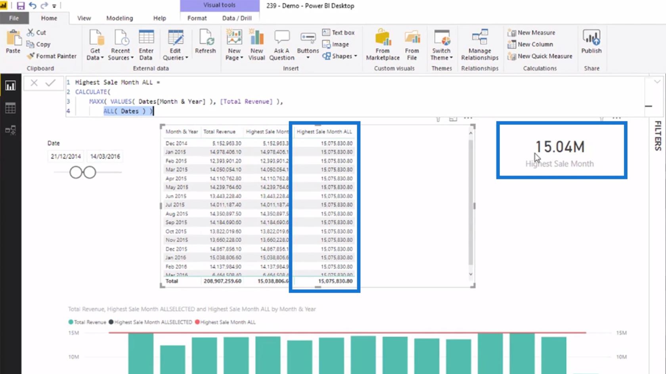Switch to Model view in sidebar
The width and height of the screenshot is (666, 374).
10,130
